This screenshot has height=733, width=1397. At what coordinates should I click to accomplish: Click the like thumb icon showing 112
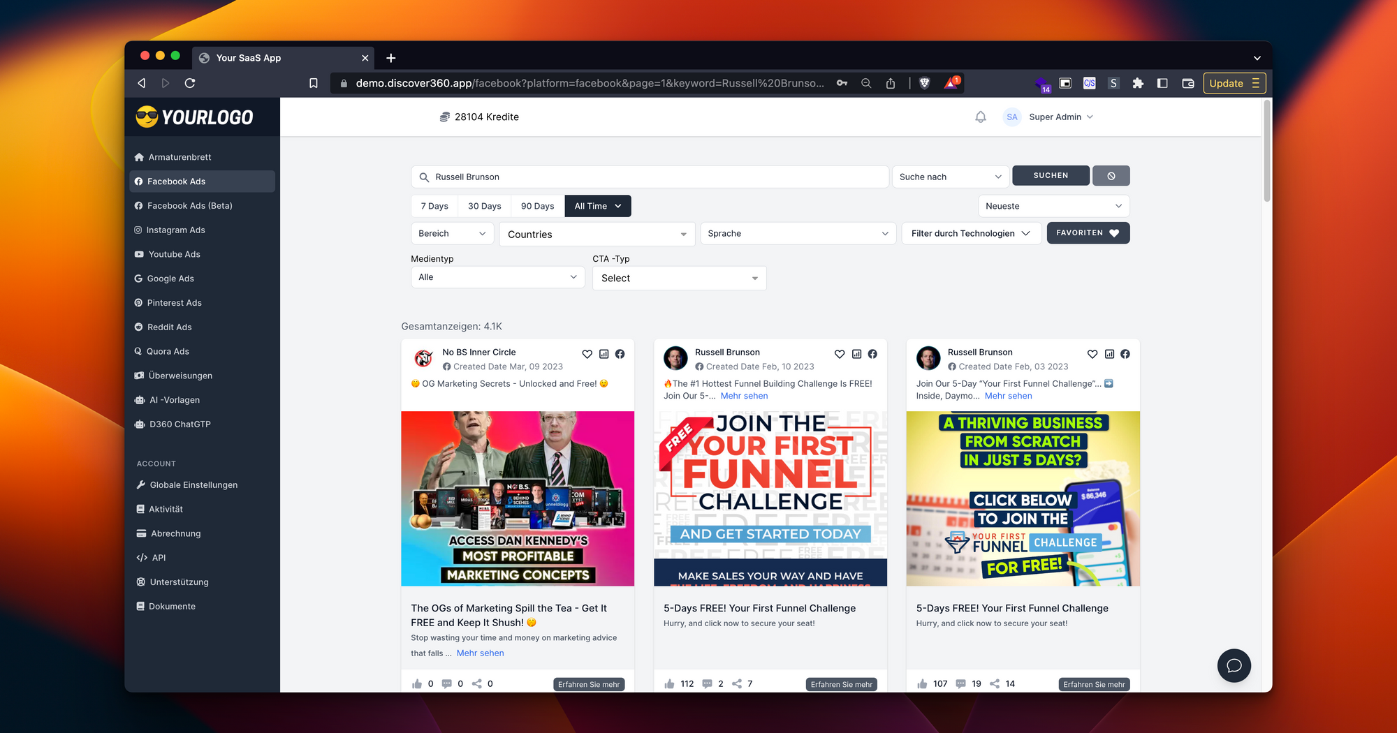669,683
